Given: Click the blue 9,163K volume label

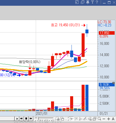Looking at the screenshot, I should [107, 84].
